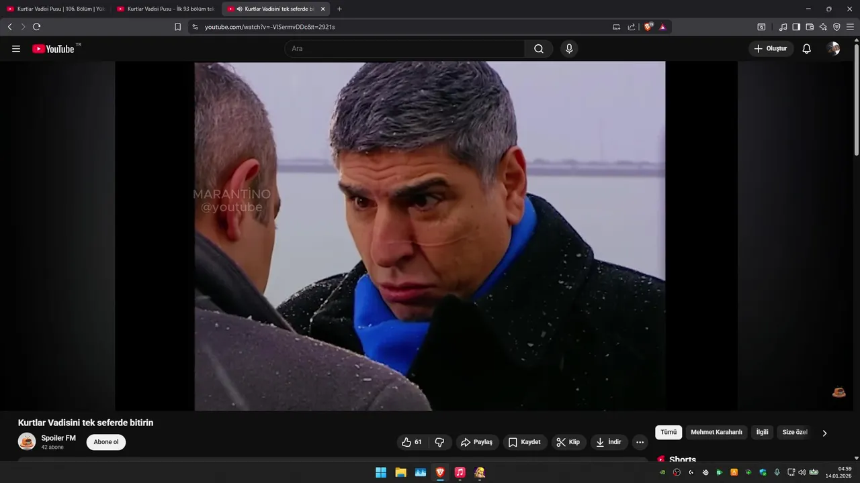
Task: Share the video via Paylaş
Action: 477,442
